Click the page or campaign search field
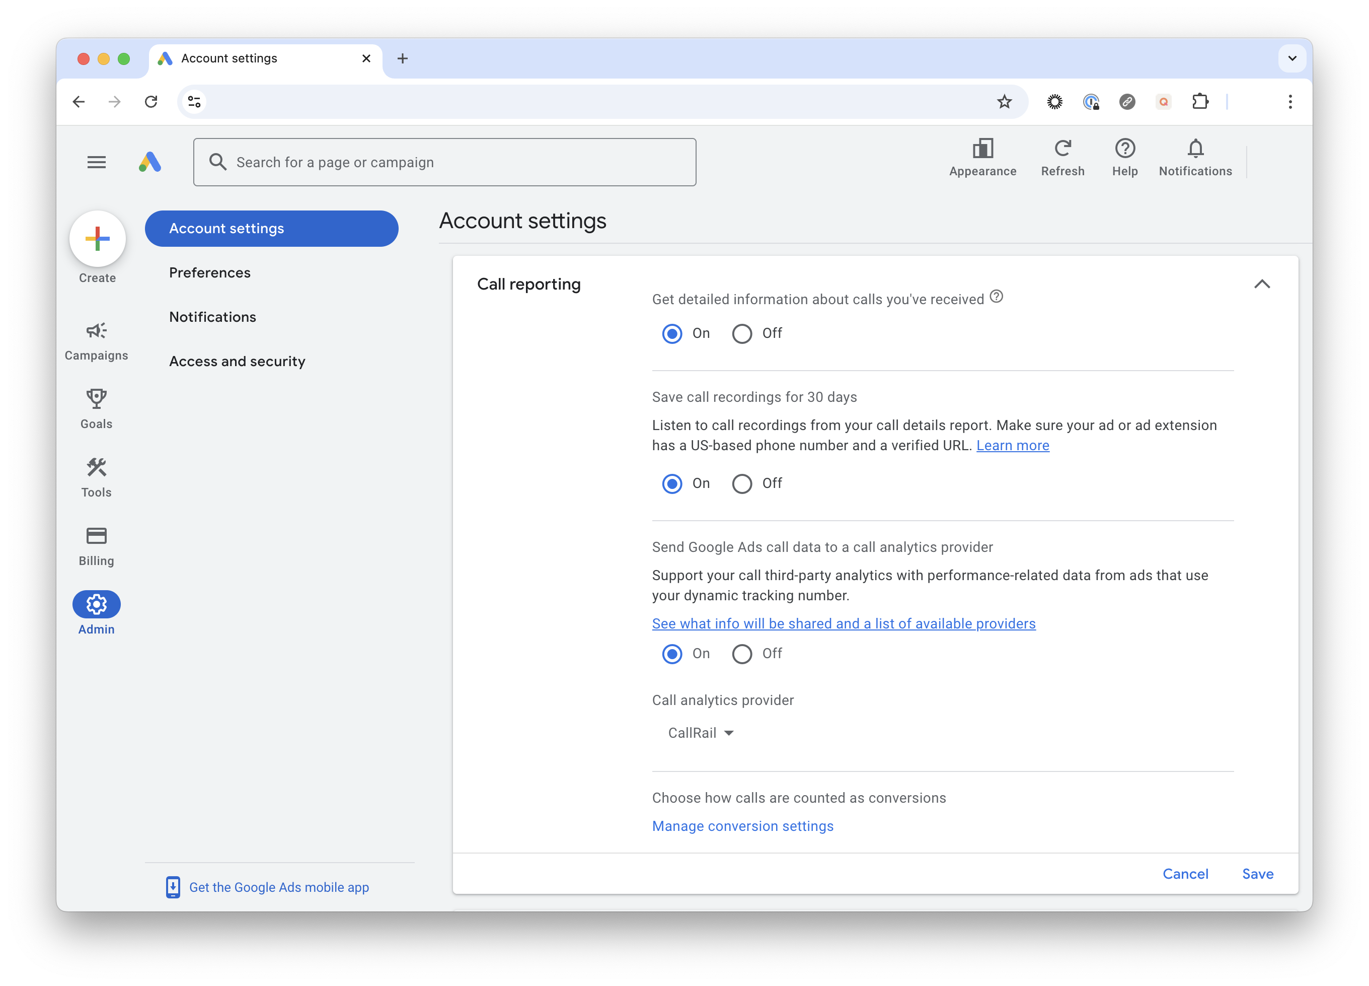Image resolution: width=1369 pixels, height=986 pixels. click(x=445, y=162)
